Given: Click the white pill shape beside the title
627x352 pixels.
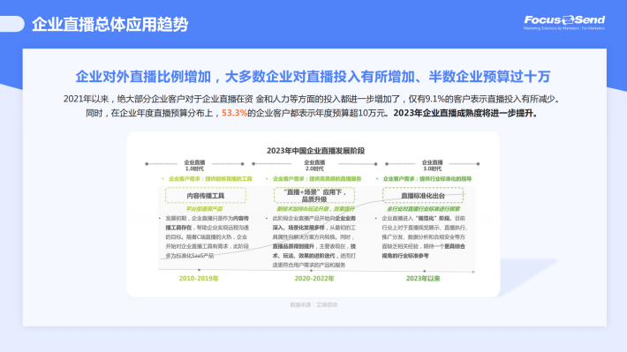Looking at the screenshot, I should click(11, 24).
